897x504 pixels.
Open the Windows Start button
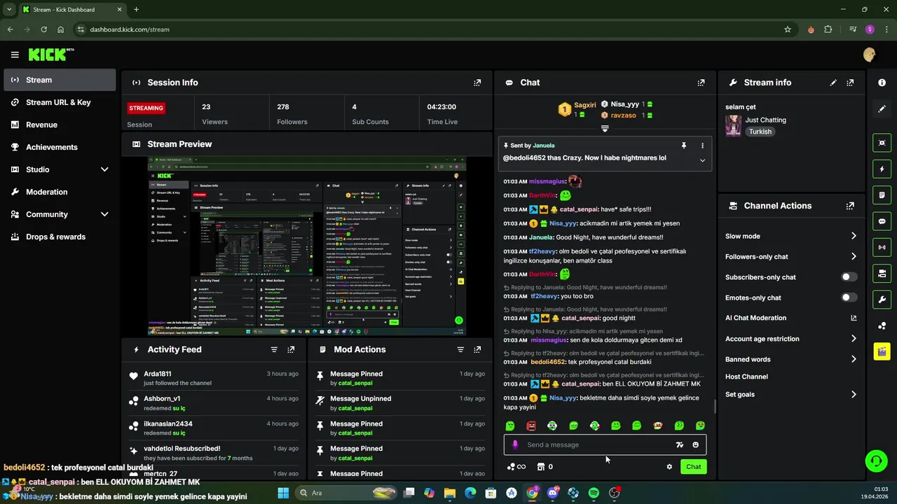283,493
